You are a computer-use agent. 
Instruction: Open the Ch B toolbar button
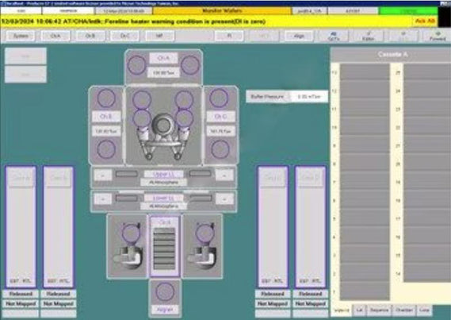click(x=90, y=36)
